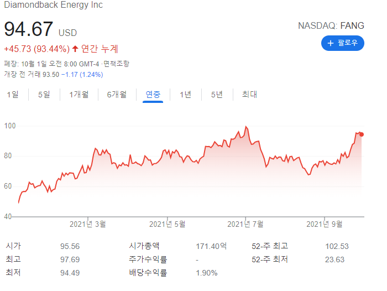This screenshot has width=387, height=291.
Task: Switch to the 1년 chart tab
Action: tap(185, 95)
